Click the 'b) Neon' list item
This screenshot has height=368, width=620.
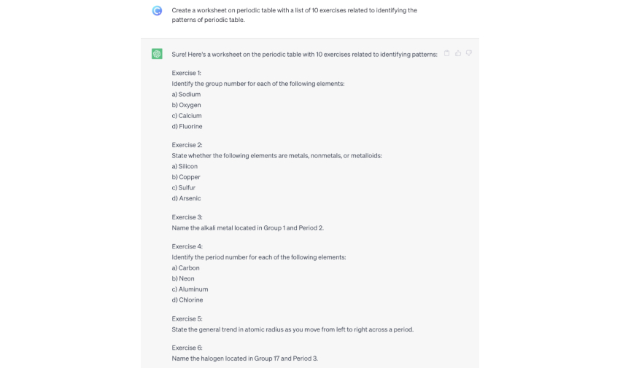(x=183, y=278)
